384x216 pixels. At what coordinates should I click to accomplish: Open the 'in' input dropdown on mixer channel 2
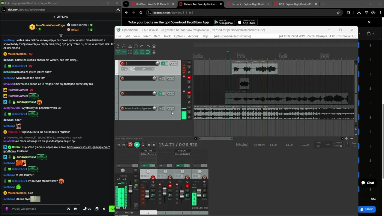point(162,176)
